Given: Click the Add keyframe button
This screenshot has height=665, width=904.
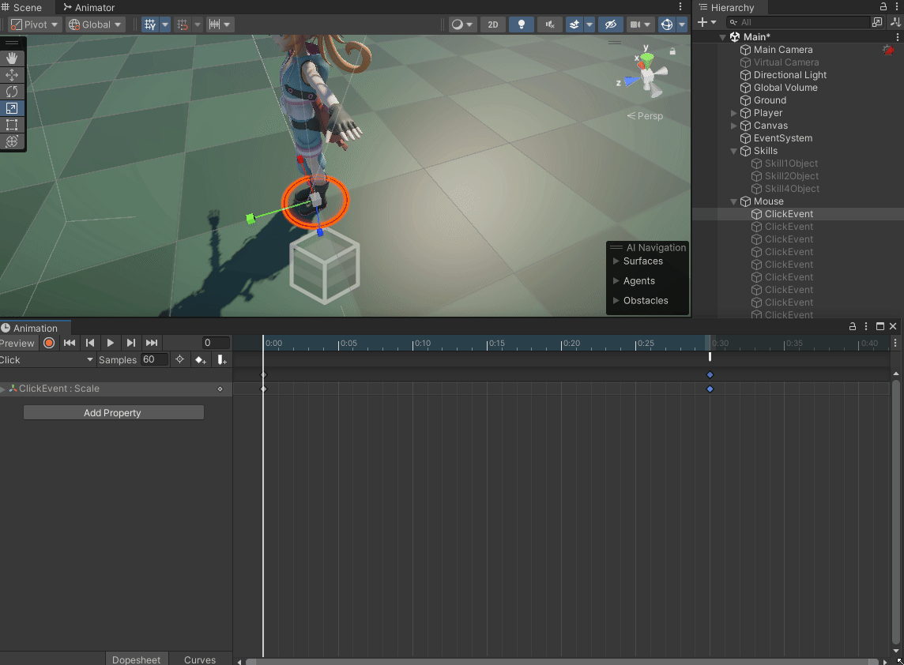Looking at the screenshot, I should [x=201, y=359].
